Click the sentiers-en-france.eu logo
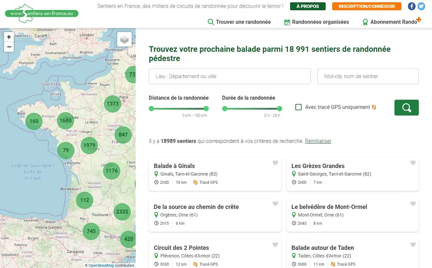Viewport: 432px width, 268px height. click(x=42, y=13)
